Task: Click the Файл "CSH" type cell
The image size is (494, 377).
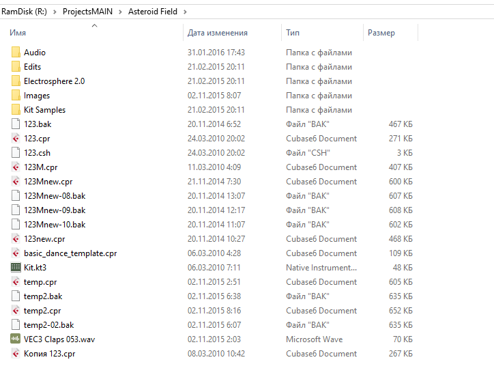Action: (x=308, y=153)
